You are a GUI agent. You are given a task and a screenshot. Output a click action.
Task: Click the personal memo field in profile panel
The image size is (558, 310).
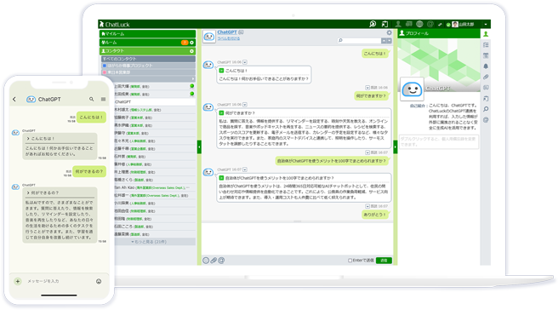point(439,141)
